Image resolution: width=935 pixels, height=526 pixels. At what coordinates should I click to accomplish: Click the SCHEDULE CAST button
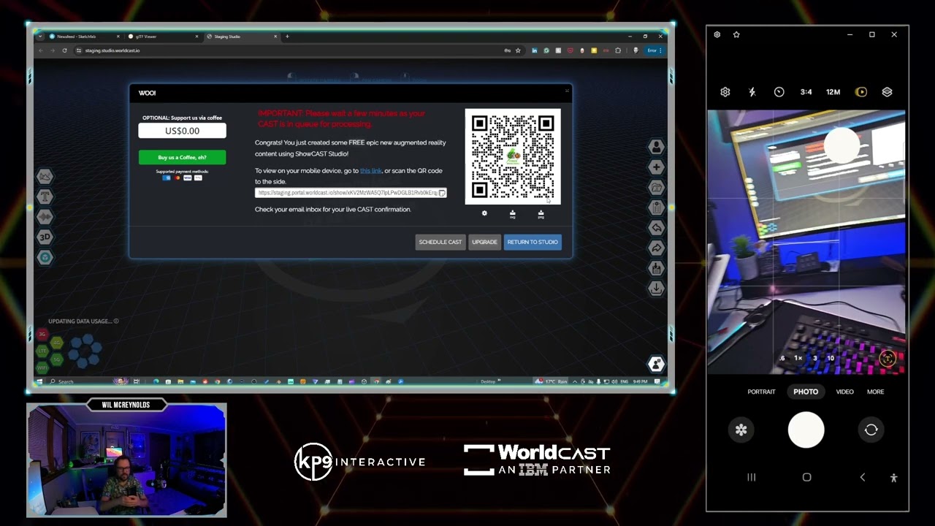[x=440, y=242]
